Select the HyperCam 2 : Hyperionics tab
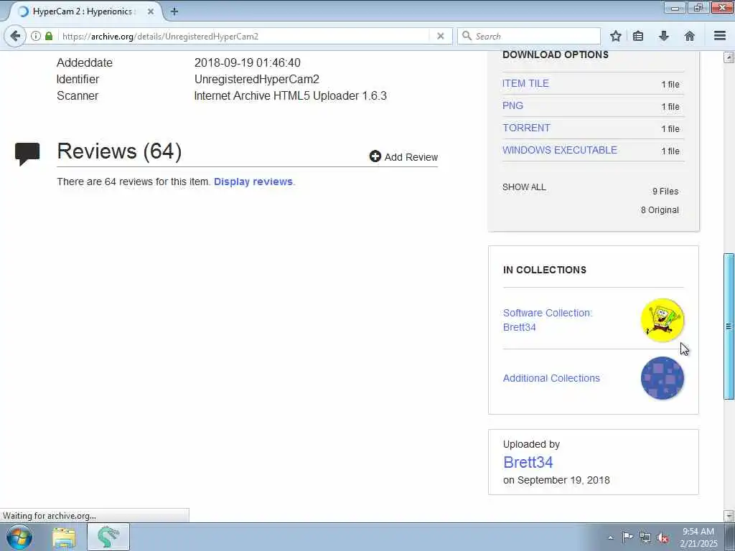 point(85,11)
